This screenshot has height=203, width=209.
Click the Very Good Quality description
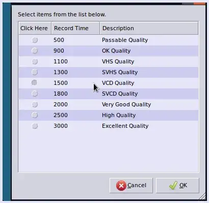click(x=126, y=104)
